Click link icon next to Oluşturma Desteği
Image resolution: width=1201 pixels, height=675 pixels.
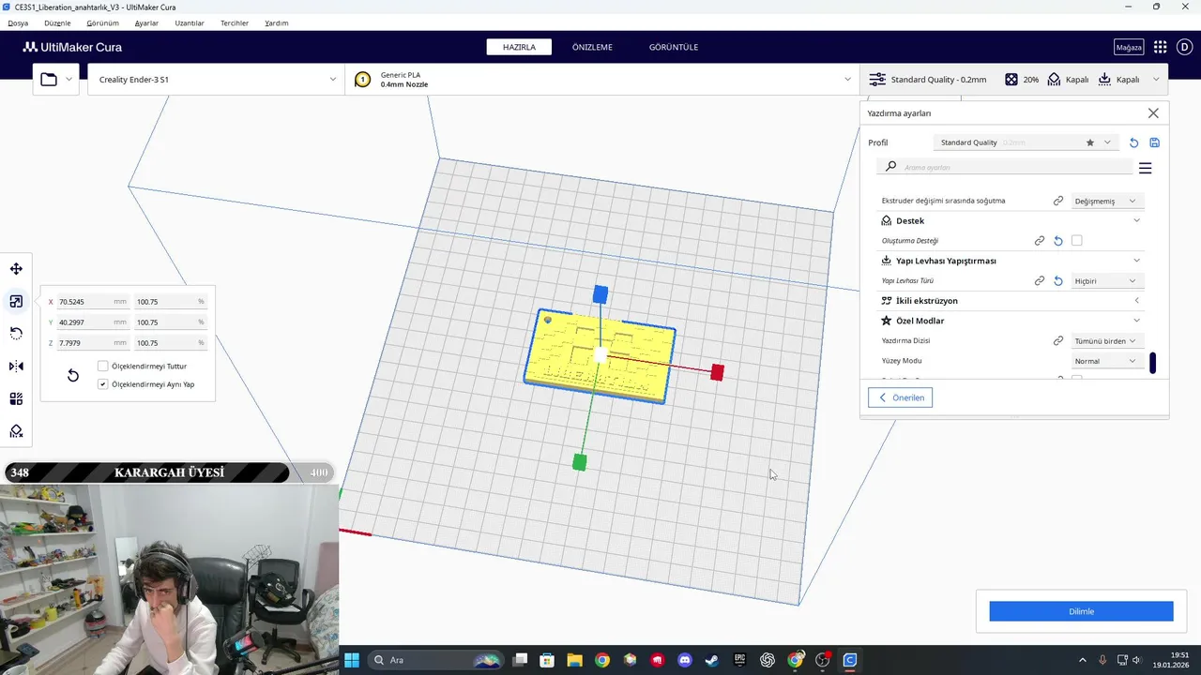coord(1040,241)
